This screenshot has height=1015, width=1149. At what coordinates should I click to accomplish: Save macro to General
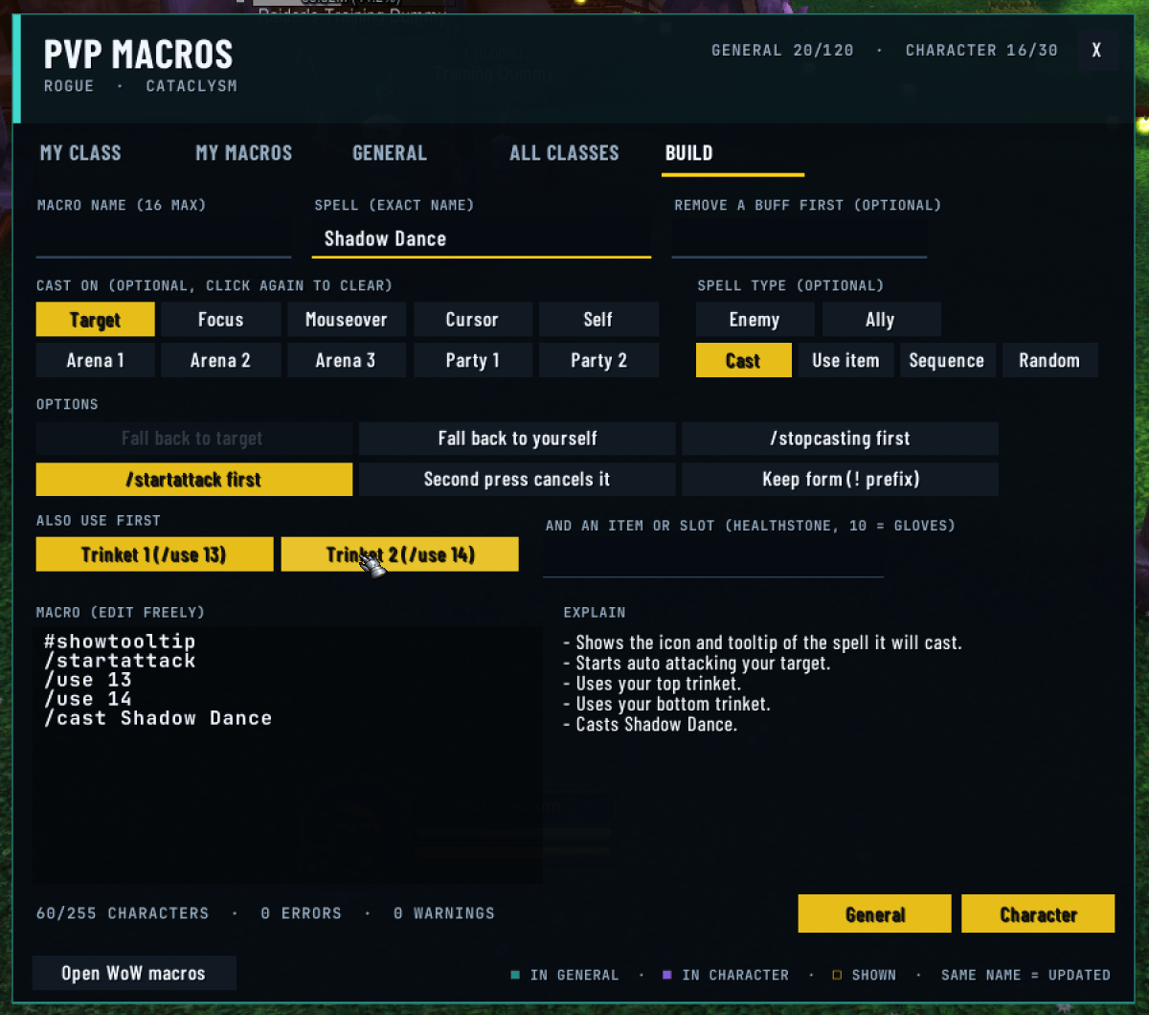point(875,914)
